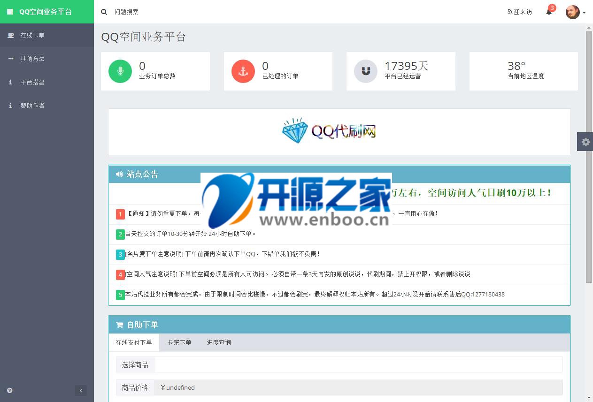
Task: Click the notice about 名片赞下单注意说明
Action: 223,254
